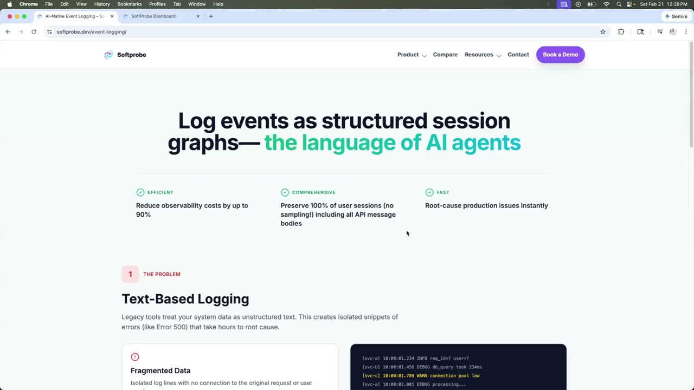This screenshot has width=694, height=390.
Task: Open the Bookmarks menu
Action: pyautogui.click(x=130, y=4)
